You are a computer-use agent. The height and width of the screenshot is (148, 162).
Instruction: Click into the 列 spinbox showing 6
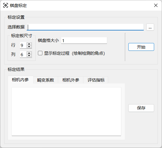click(23, 54)
